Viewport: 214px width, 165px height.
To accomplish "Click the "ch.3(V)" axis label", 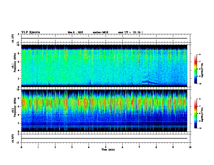I will [13, 138].
